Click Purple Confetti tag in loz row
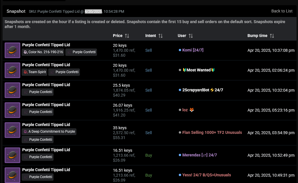The width and height of the screenshot is (298, 183). (38, 112)
